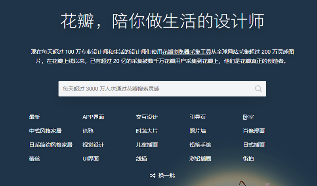Select the 交互设计 tag
This screenshot has height=186, width=317.
tap(147, 117)
